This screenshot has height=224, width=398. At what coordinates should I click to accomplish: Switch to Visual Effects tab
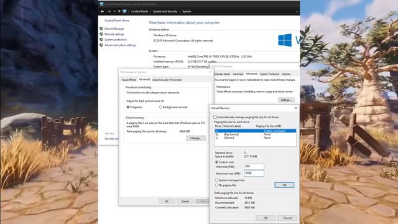coord(129,80)
